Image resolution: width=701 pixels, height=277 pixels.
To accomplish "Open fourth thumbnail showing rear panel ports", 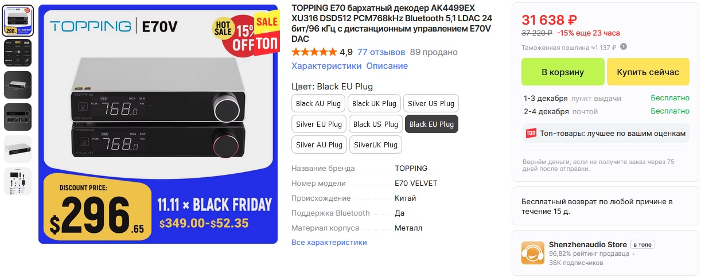I will [18, 116].
